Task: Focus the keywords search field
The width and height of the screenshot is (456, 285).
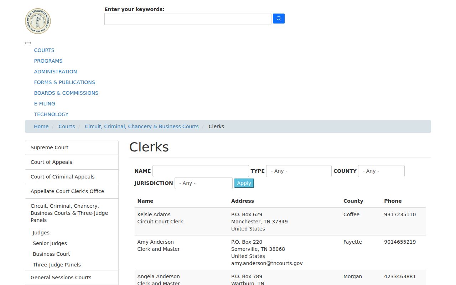Action: (x=188, y=19)
